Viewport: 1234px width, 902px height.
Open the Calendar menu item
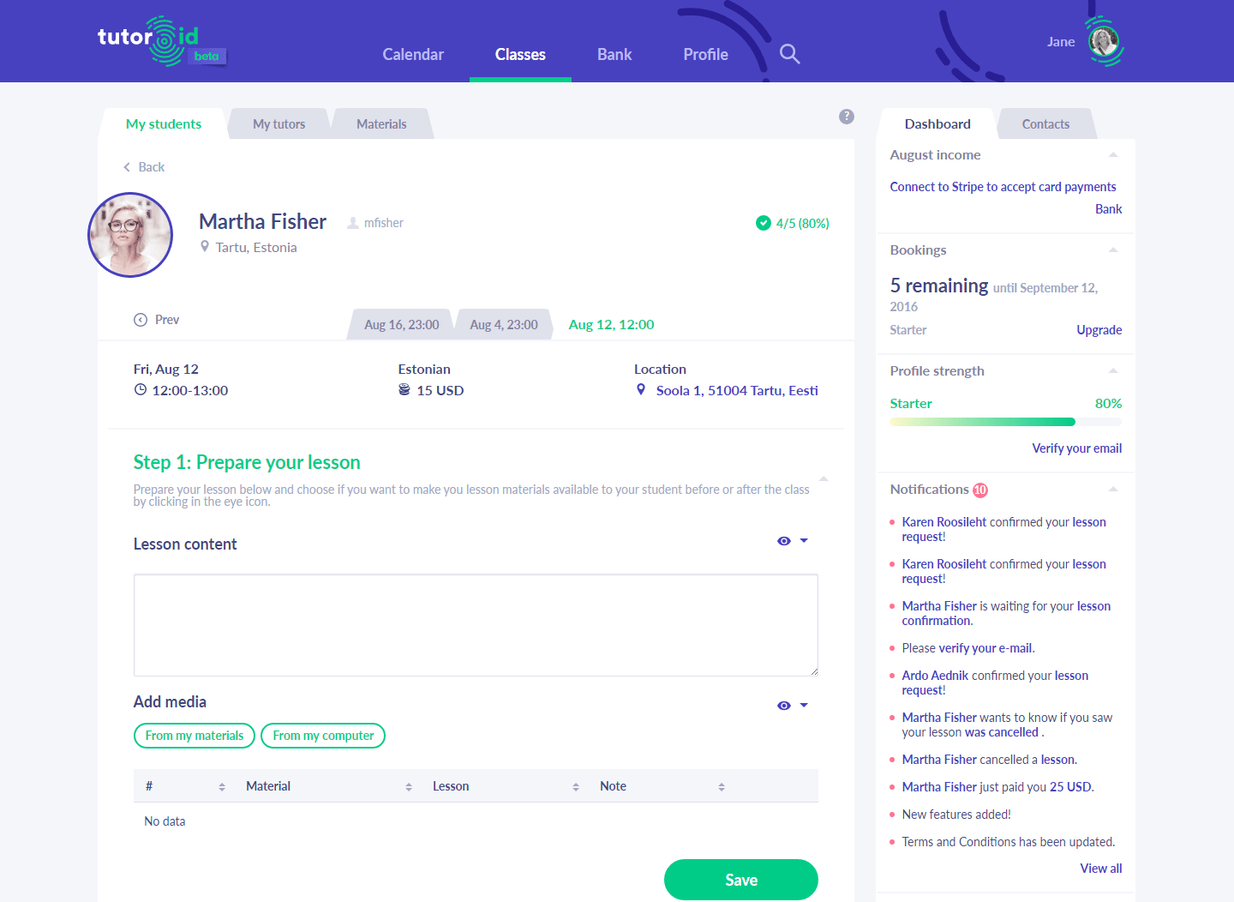(x=413, y=55)
